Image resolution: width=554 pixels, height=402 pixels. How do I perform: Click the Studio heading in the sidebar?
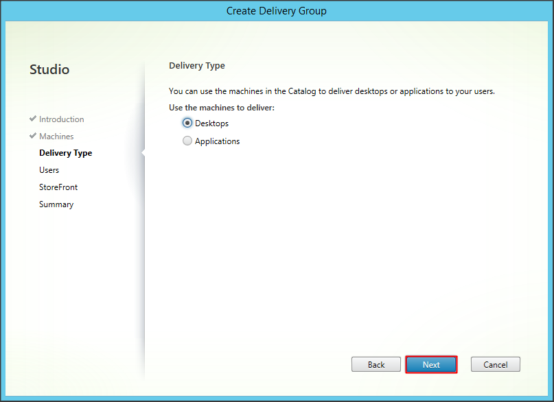point(49,69)
